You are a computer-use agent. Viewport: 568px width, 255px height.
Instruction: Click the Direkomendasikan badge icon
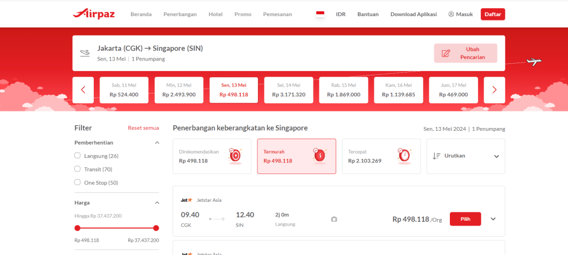(235, 156)
